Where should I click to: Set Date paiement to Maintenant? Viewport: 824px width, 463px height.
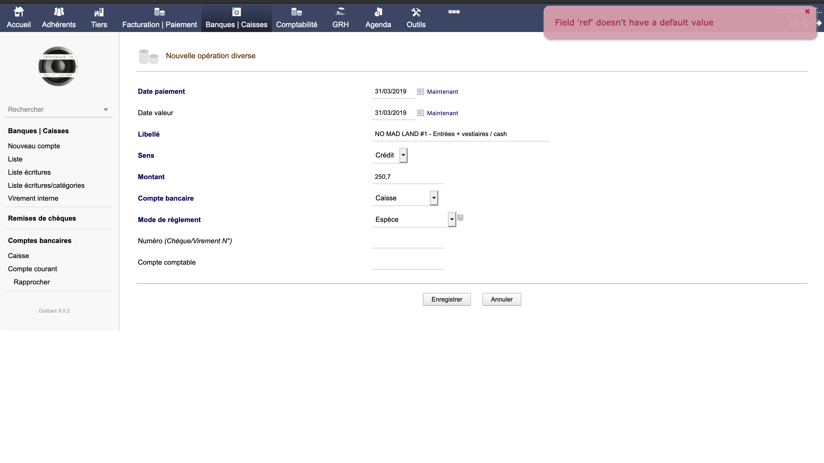click(442, 92)
